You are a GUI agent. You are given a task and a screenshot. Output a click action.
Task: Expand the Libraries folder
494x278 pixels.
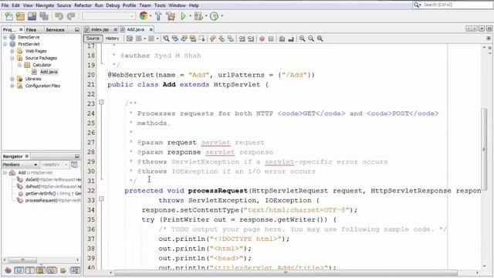tap(12, 79)
